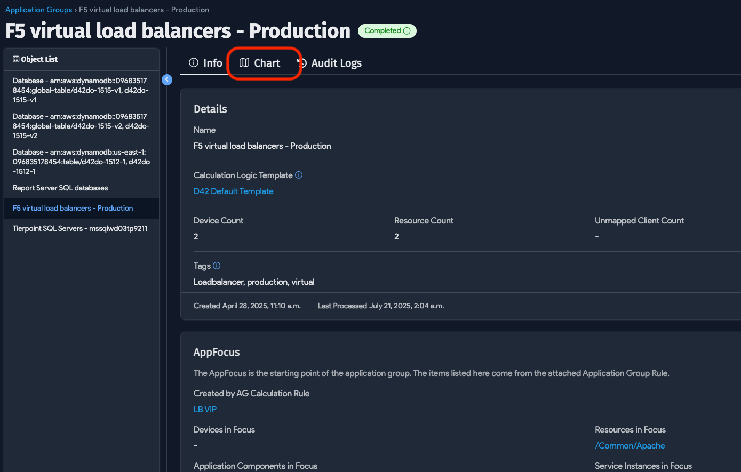Select Tierpoint SQL Servers - mssqlwd03tp9211 item
Image resolution: width=741 pixels, height=472 pixels.
[80, 228]
